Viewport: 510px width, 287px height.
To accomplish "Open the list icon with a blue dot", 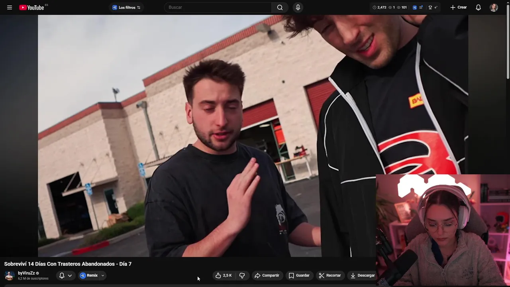I will (x=421, y=8).
